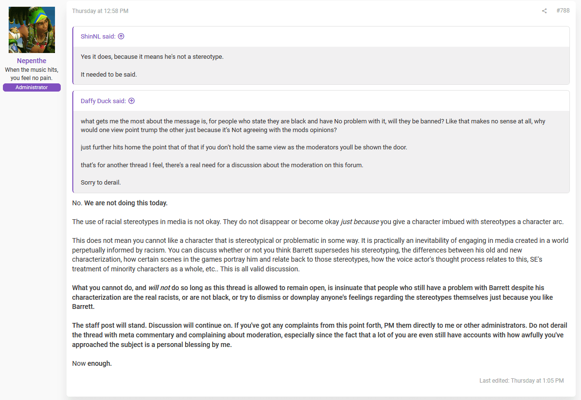Viewport: 581px width, 400px height.
Task: Click the 'When the music hits' user title
Action: point(32,74)
